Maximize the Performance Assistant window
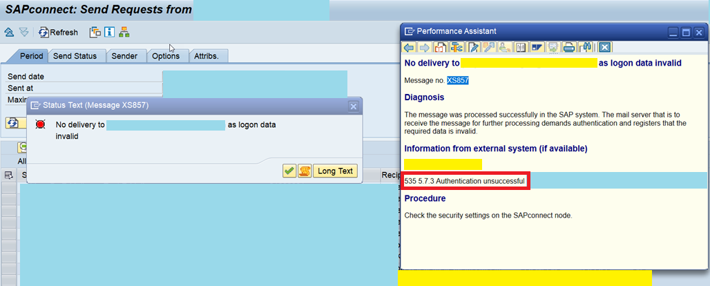This screenshot has height=286, width=710. 686,32
